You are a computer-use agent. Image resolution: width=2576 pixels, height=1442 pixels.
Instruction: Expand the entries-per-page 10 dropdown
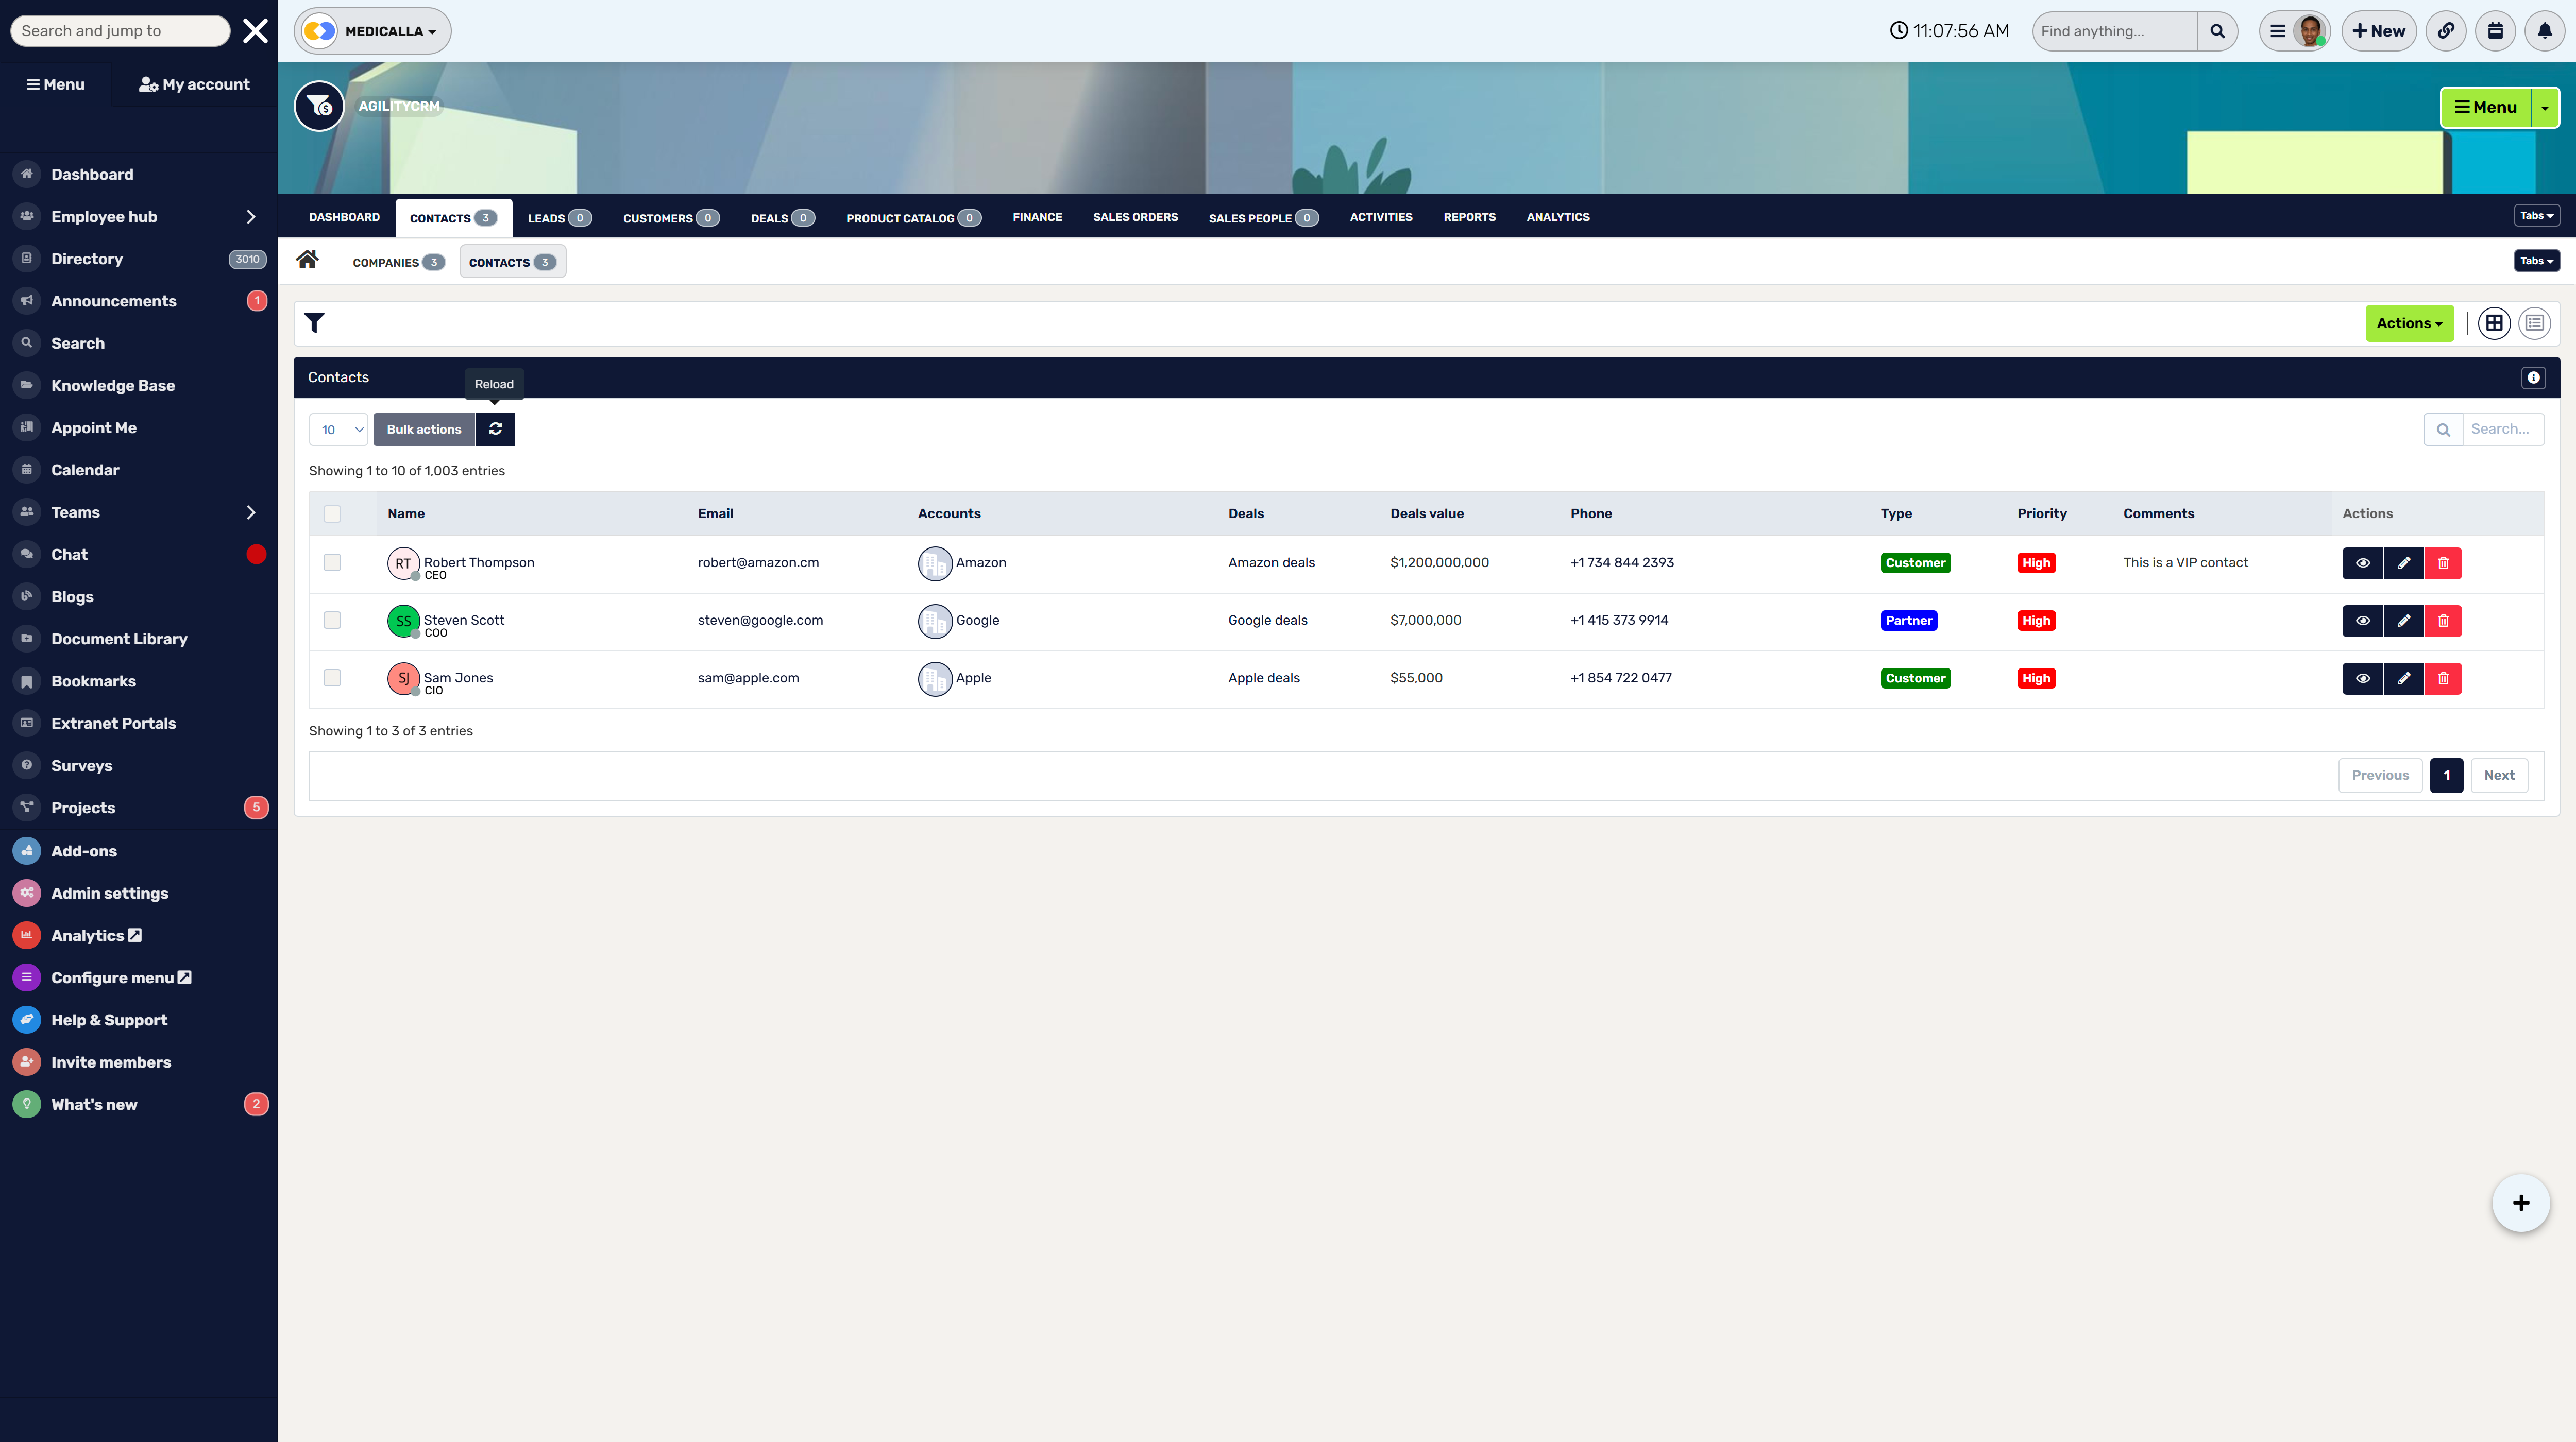click(338, 428)
